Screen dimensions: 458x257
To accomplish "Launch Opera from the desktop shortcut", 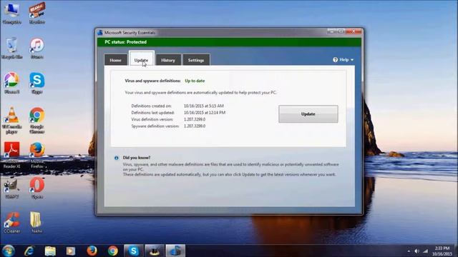I will pos(36,188).
